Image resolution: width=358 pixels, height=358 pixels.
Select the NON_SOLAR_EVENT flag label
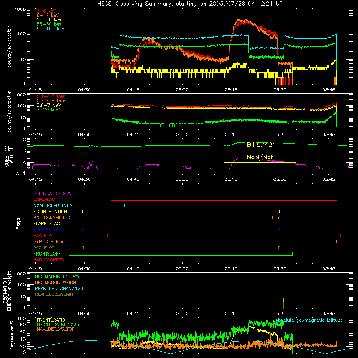54,205
